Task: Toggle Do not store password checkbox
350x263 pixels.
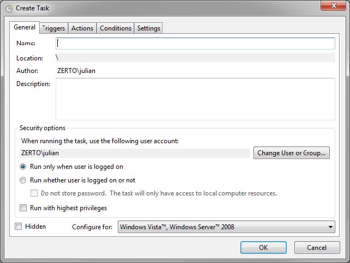Action: pyautogui.click(x=34, y=193)
